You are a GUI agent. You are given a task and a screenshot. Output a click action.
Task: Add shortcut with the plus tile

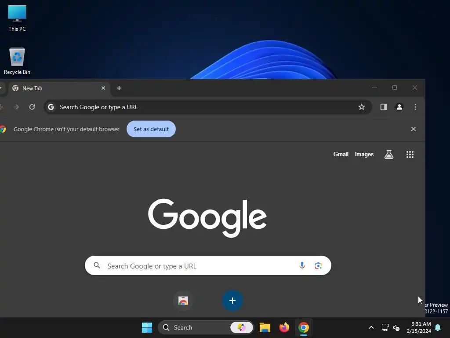tap(232, 301)
